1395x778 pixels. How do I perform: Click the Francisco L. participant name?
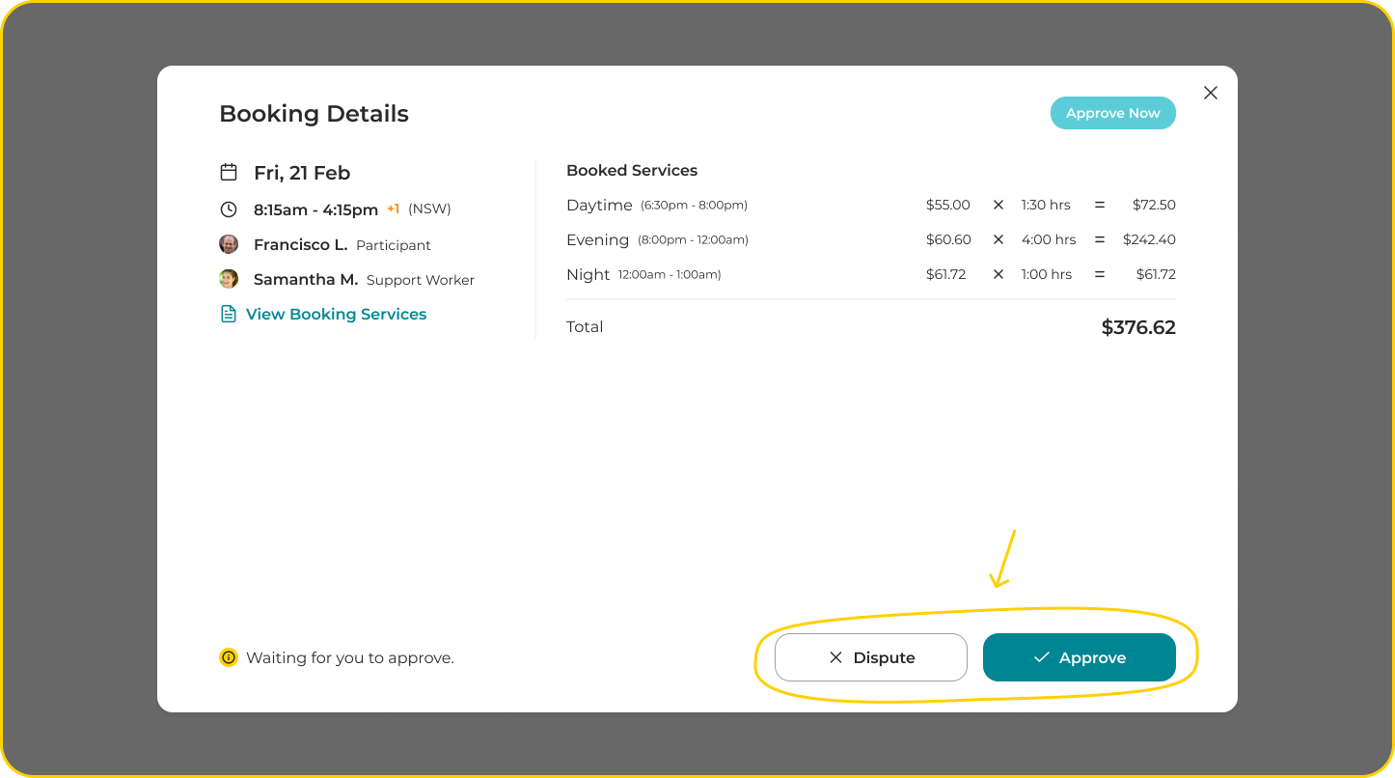tap(300, 245)
